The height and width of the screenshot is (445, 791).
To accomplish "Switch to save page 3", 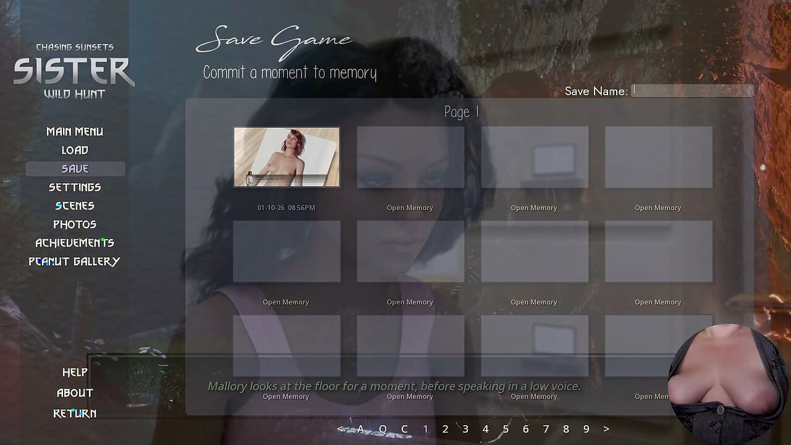I will pyautogui.click(x=465, y=429).
